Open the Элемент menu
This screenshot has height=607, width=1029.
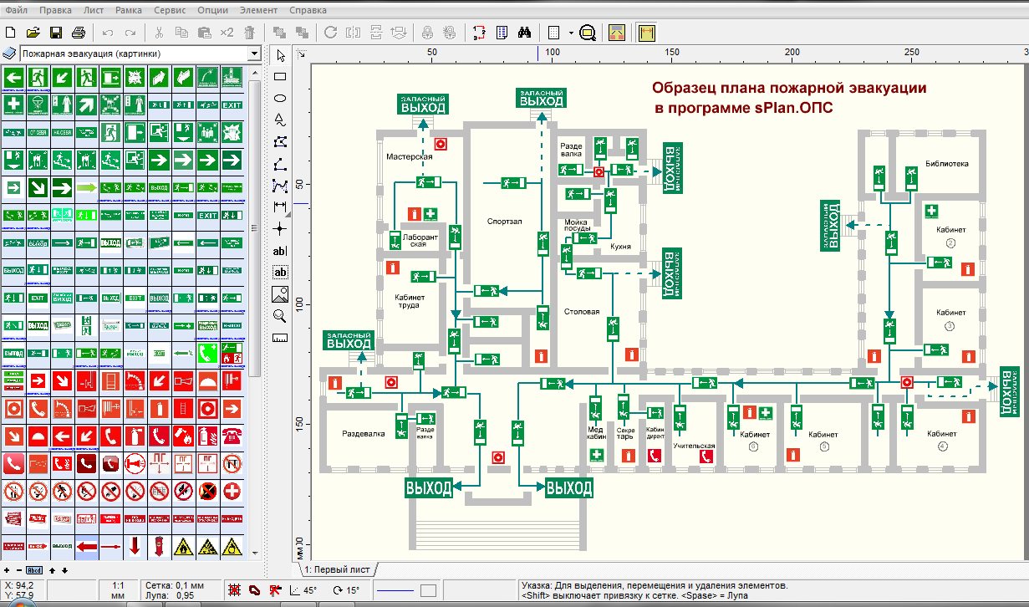click(x=258, y=11)
